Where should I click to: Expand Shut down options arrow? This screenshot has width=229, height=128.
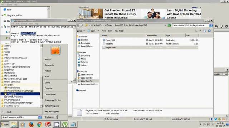click(56, 117)
